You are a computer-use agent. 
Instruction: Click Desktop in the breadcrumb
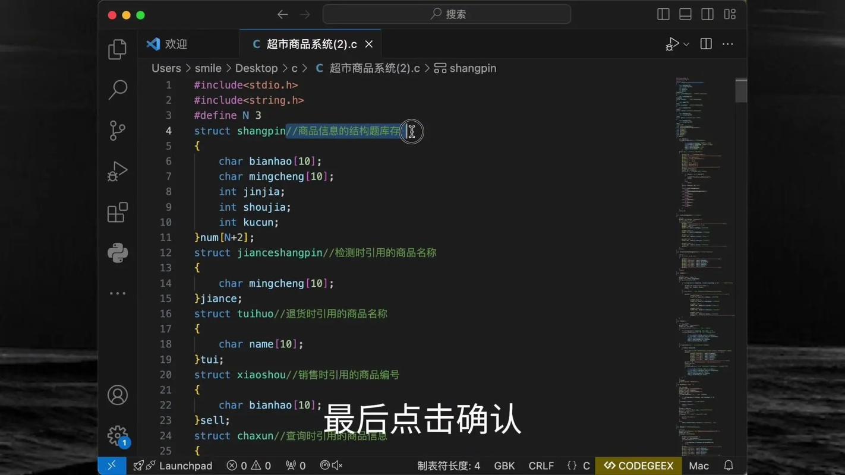click(x=256, y=68)
